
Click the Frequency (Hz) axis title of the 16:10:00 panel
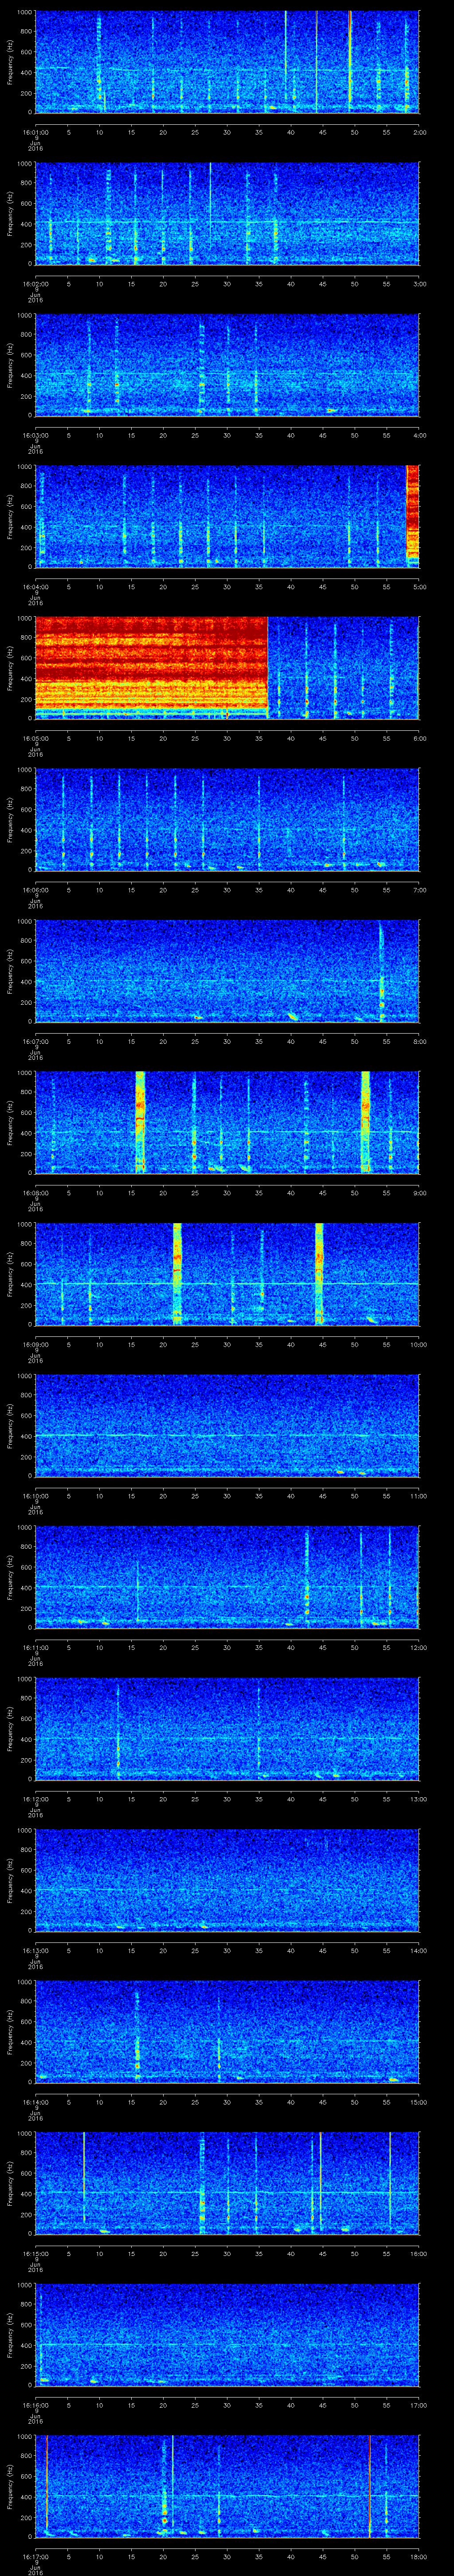(x=10, y=1425)
